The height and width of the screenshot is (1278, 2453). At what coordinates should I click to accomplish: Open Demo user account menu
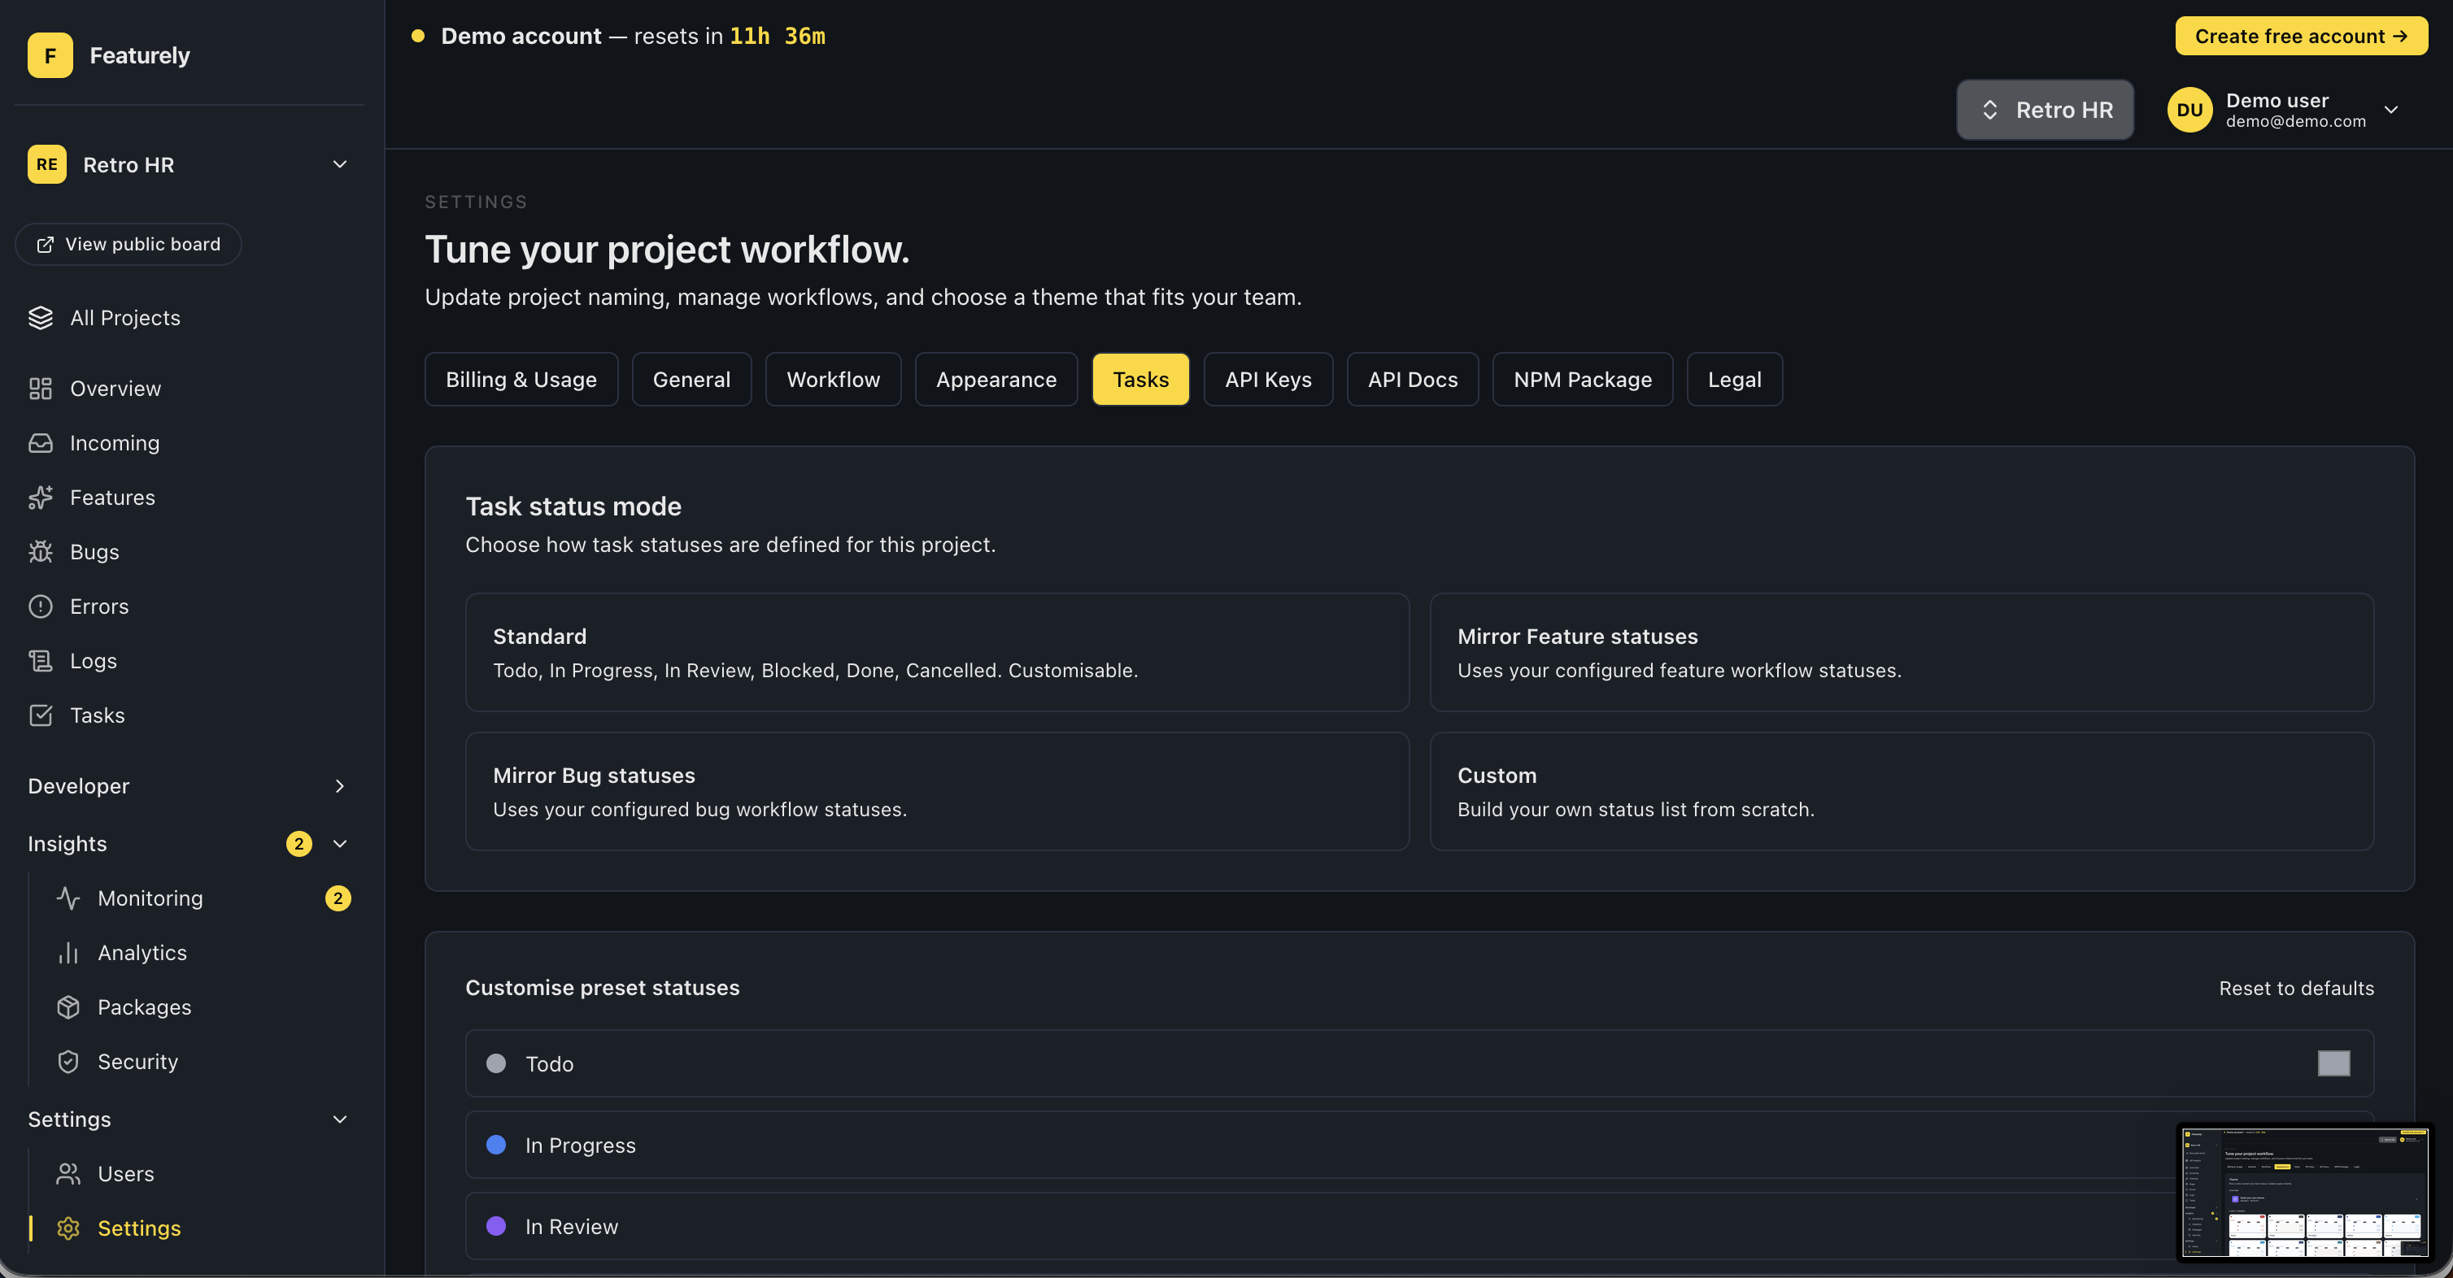(x=2284, y=111)
